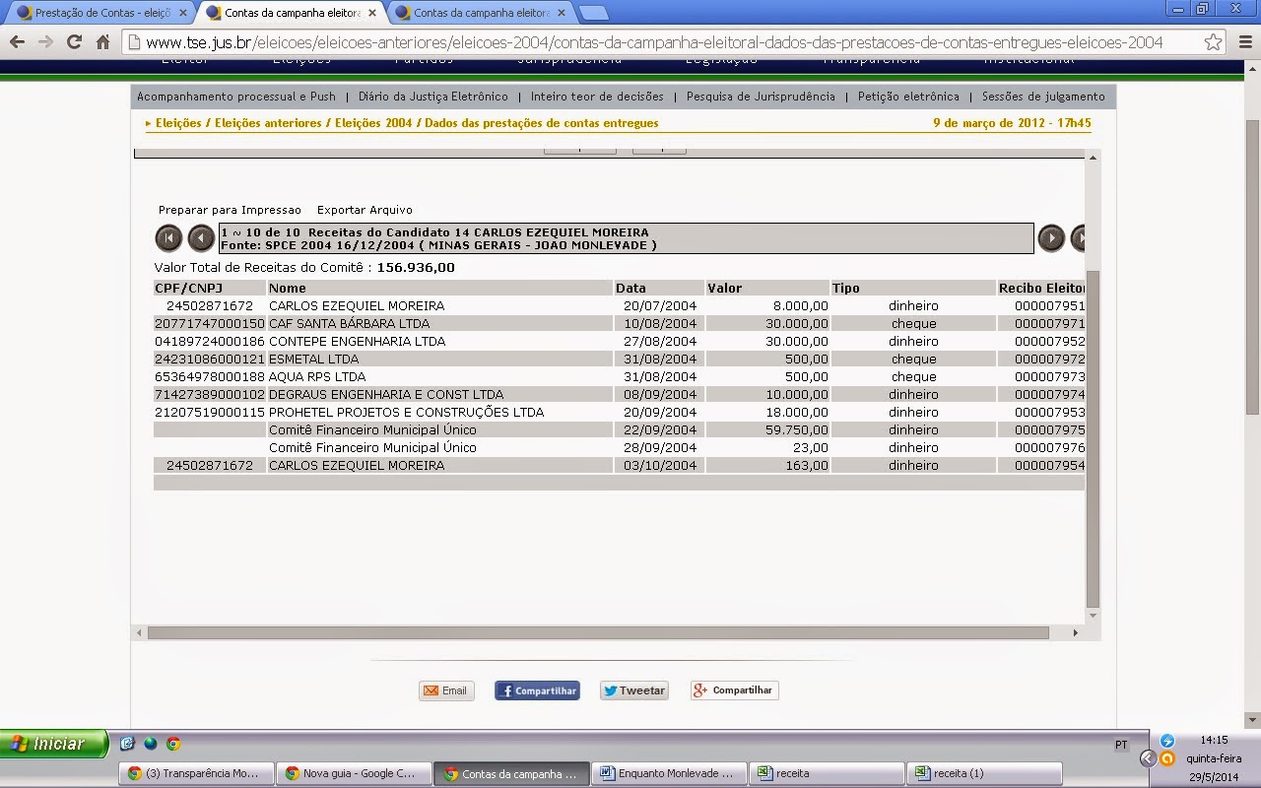1261x788 pixels.
Task: Select CAF SANTA BÁRBARA LTDA row name
Action: [x=349, y=323]
